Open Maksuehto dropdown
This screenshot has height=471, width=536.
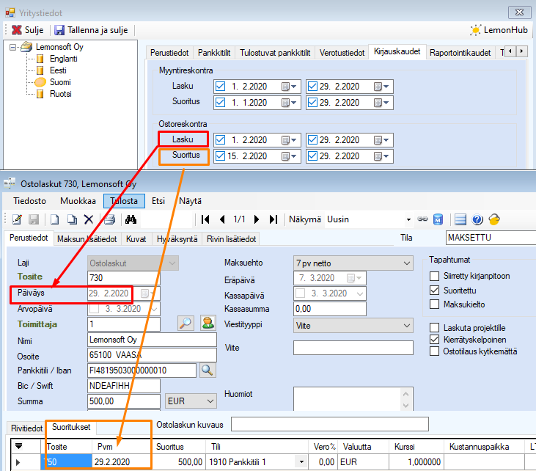pyautogui.click(x=407, y=263)
